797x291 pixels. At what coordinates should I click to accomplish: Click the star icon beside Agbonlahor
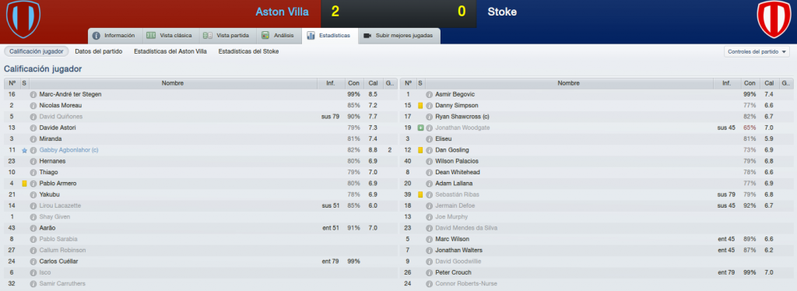pyautogui.click(x=24, y=150)
